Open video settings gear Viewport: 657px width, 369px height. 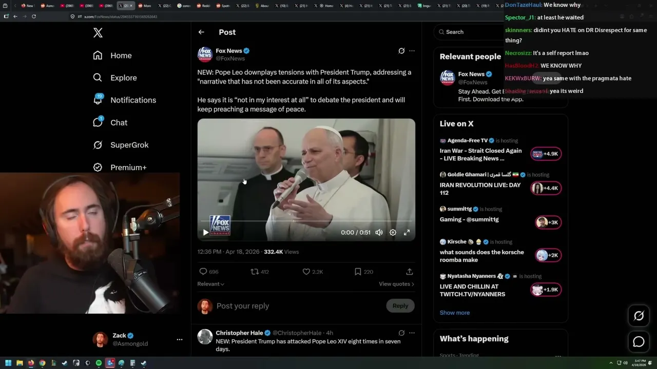393,232
